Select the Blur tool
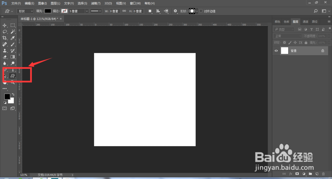 4,63
